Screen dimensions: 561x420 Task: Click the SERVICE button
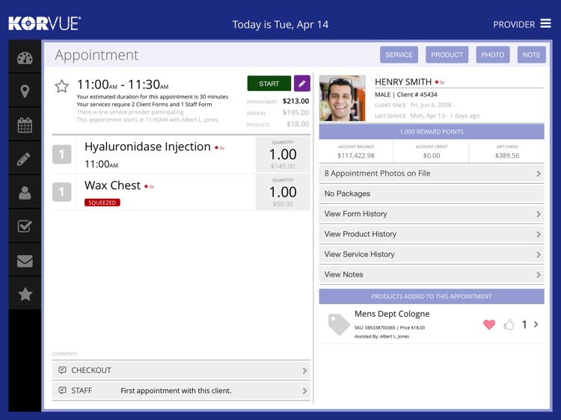coord(399,55)
